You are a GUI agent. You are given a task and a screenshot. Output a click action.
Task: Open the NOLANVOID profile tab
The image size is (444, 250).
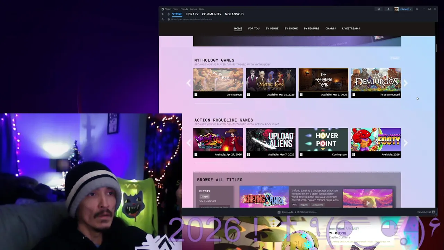(x=234, y=14)
